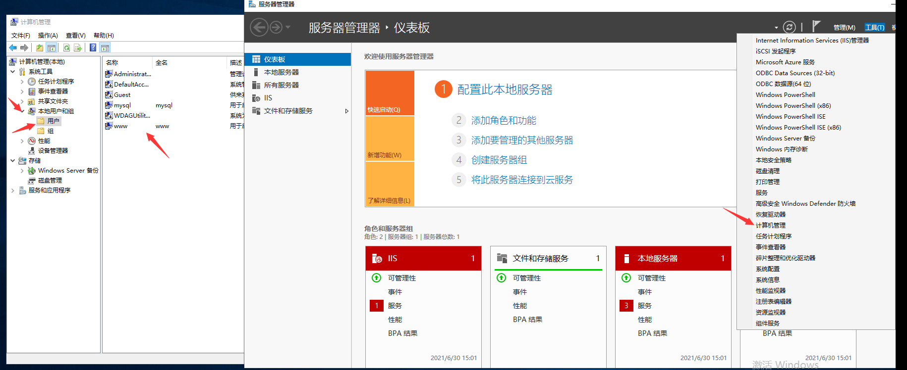
Task: Click the Export list toolbar icon
Action: point(78,48)
